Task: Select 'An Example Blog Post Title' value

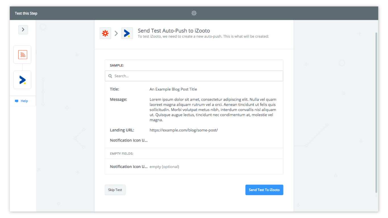Action: pos(173,89)
